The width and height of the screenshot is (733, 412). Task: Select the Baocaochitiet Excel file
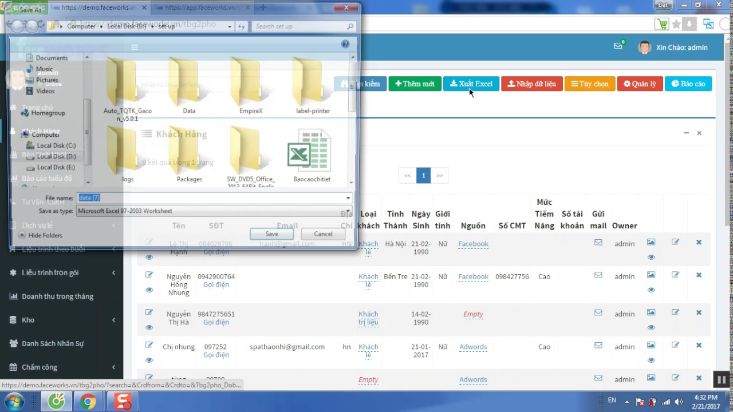tap(312, 156)
